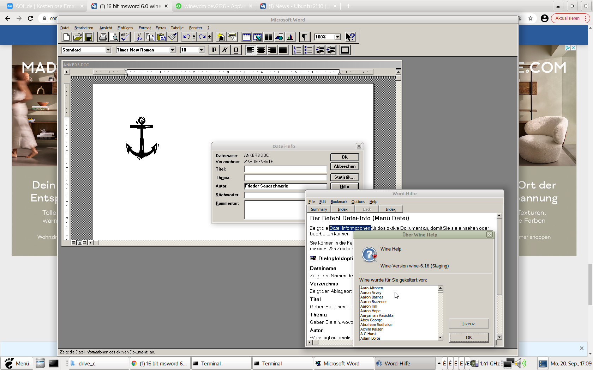Click the Redo arrow icon
This screenshot has height=370, width=593.
(x=202, y=37)
